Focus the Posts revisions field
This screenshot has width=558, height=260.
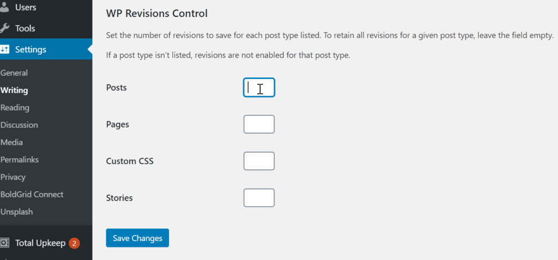point(259,88)
